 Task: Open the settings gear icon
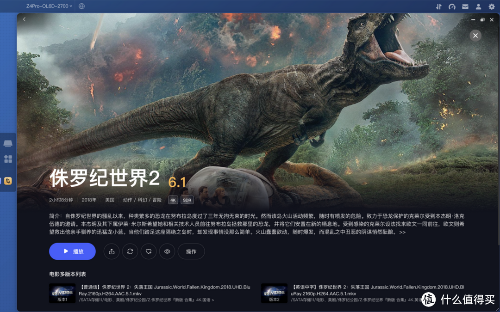(x=492, y=6)
